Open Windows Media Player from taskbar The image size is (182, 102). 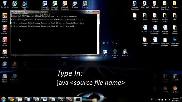click(36, 99)
